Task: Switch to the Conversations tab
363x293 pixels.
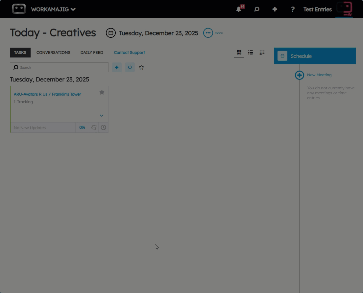Action: pos(53,53)
